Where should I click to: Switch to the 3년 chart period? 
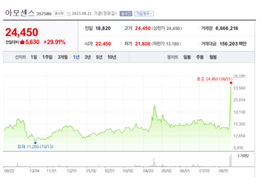(88, 57)
